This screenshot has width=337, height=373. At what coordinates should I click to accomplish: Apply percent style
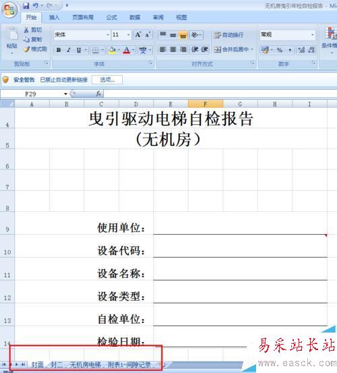280,50
